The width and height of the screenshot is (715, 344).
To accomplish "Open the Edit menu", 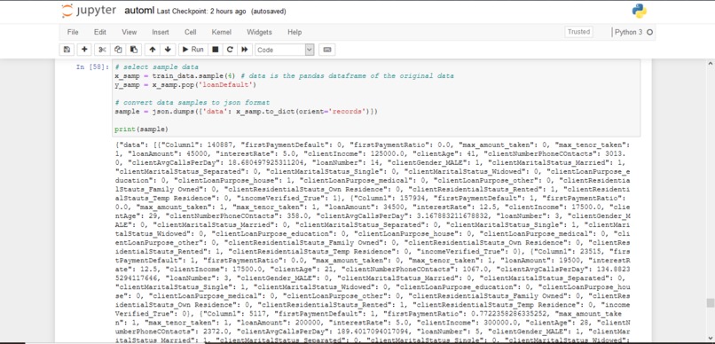I will click(x=100, y=32).
